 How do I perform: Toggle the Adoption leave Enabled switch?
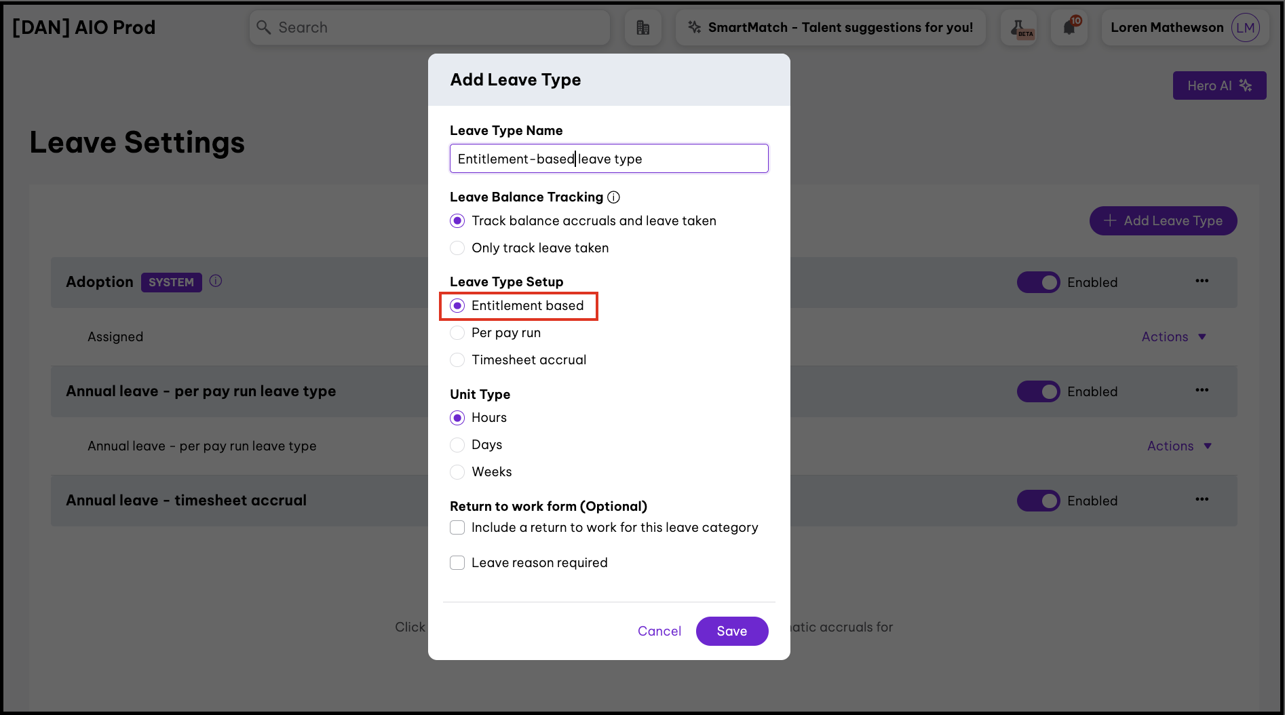[x=1038, y=282]
